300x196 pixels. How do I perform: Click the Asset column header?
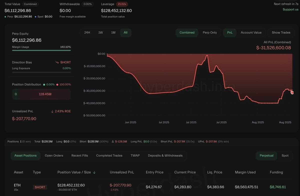pyautogui.click(x=18, y=172)
